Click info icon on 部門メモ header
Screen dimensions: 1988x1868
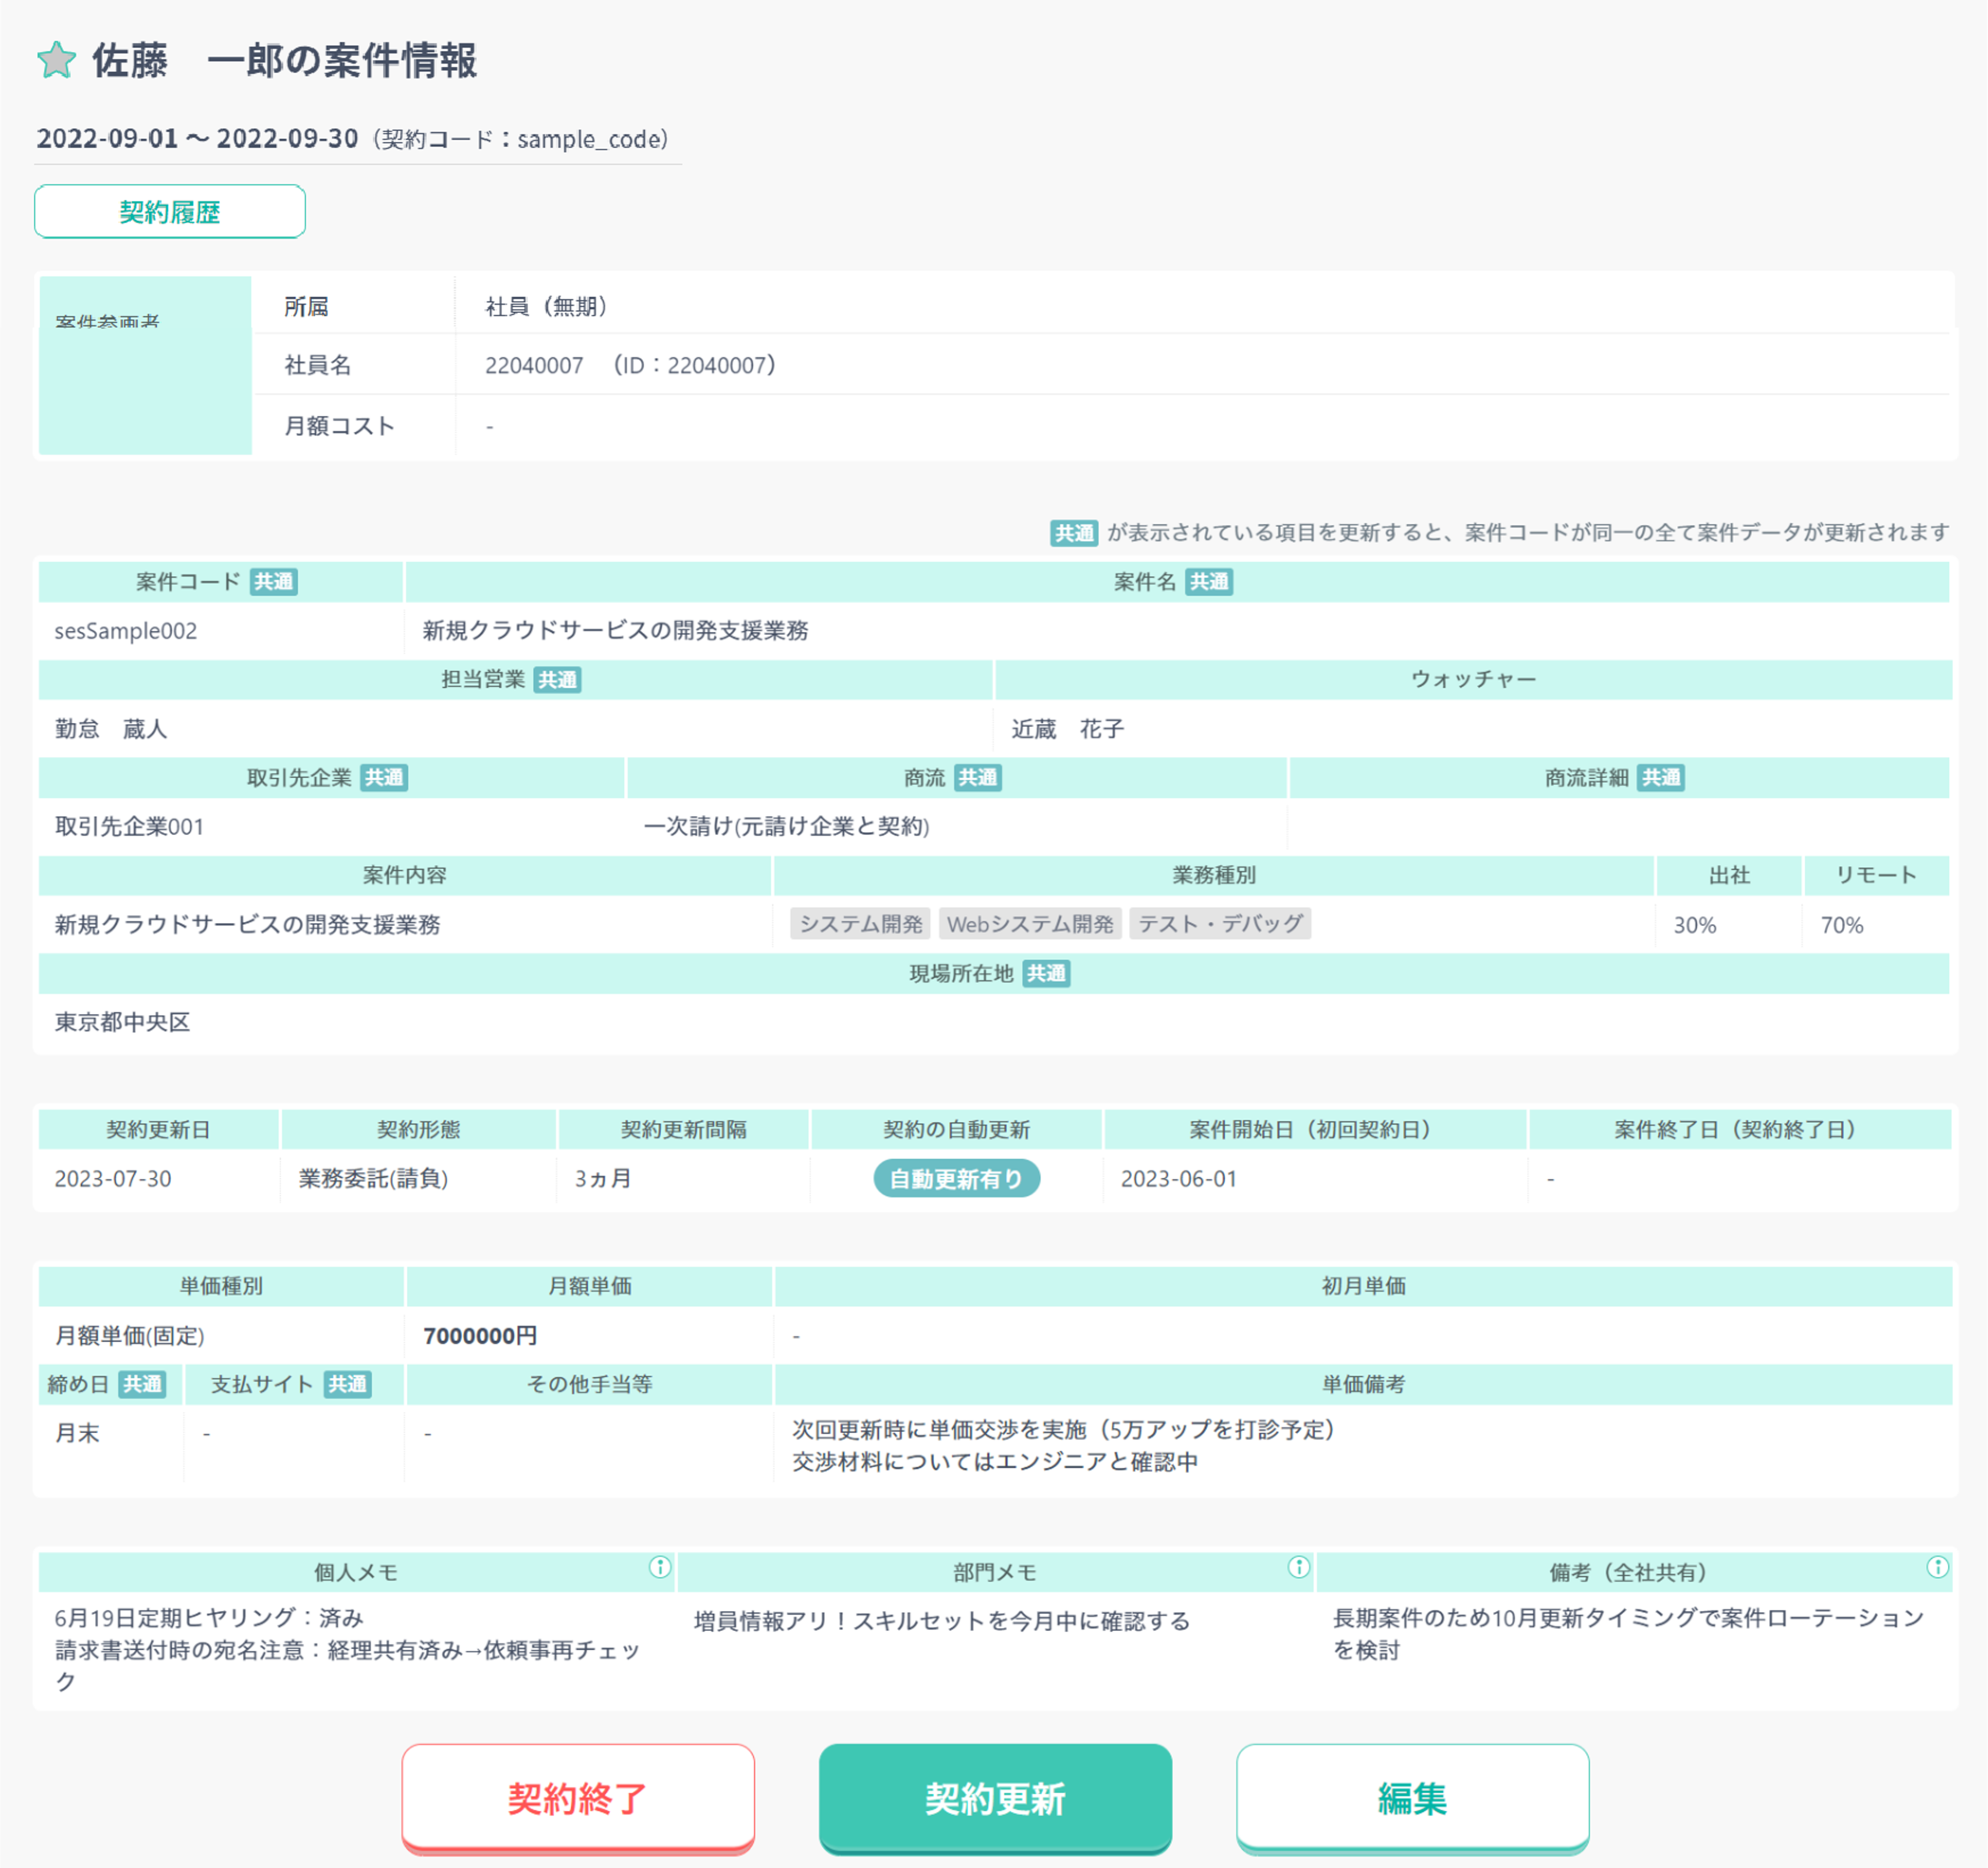[x=1298, y=1567]
